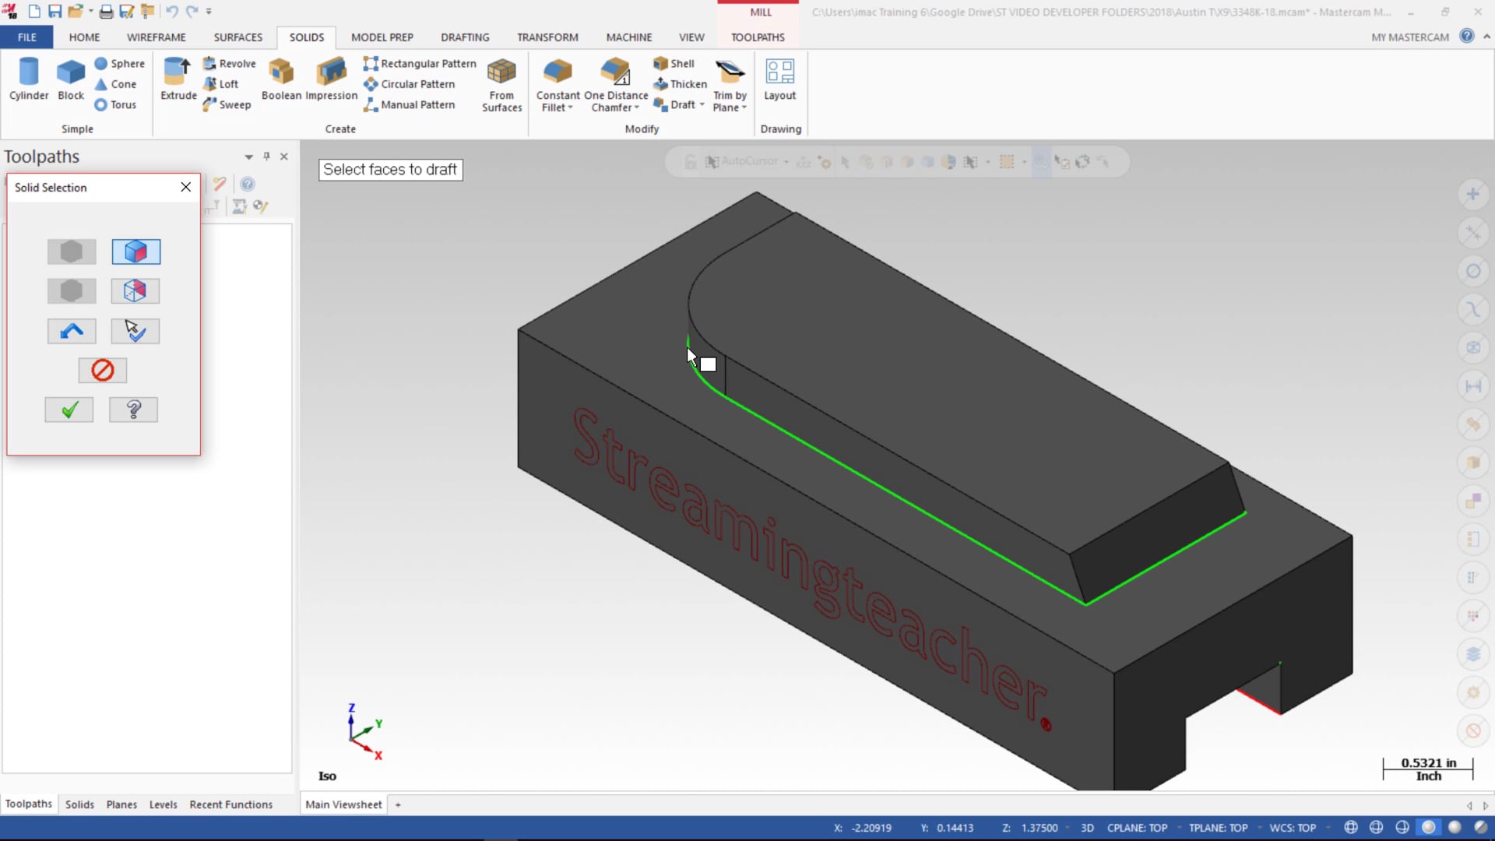
Task: Open the TPLANE: TOP status menu
Action: tap(1218, 828)
